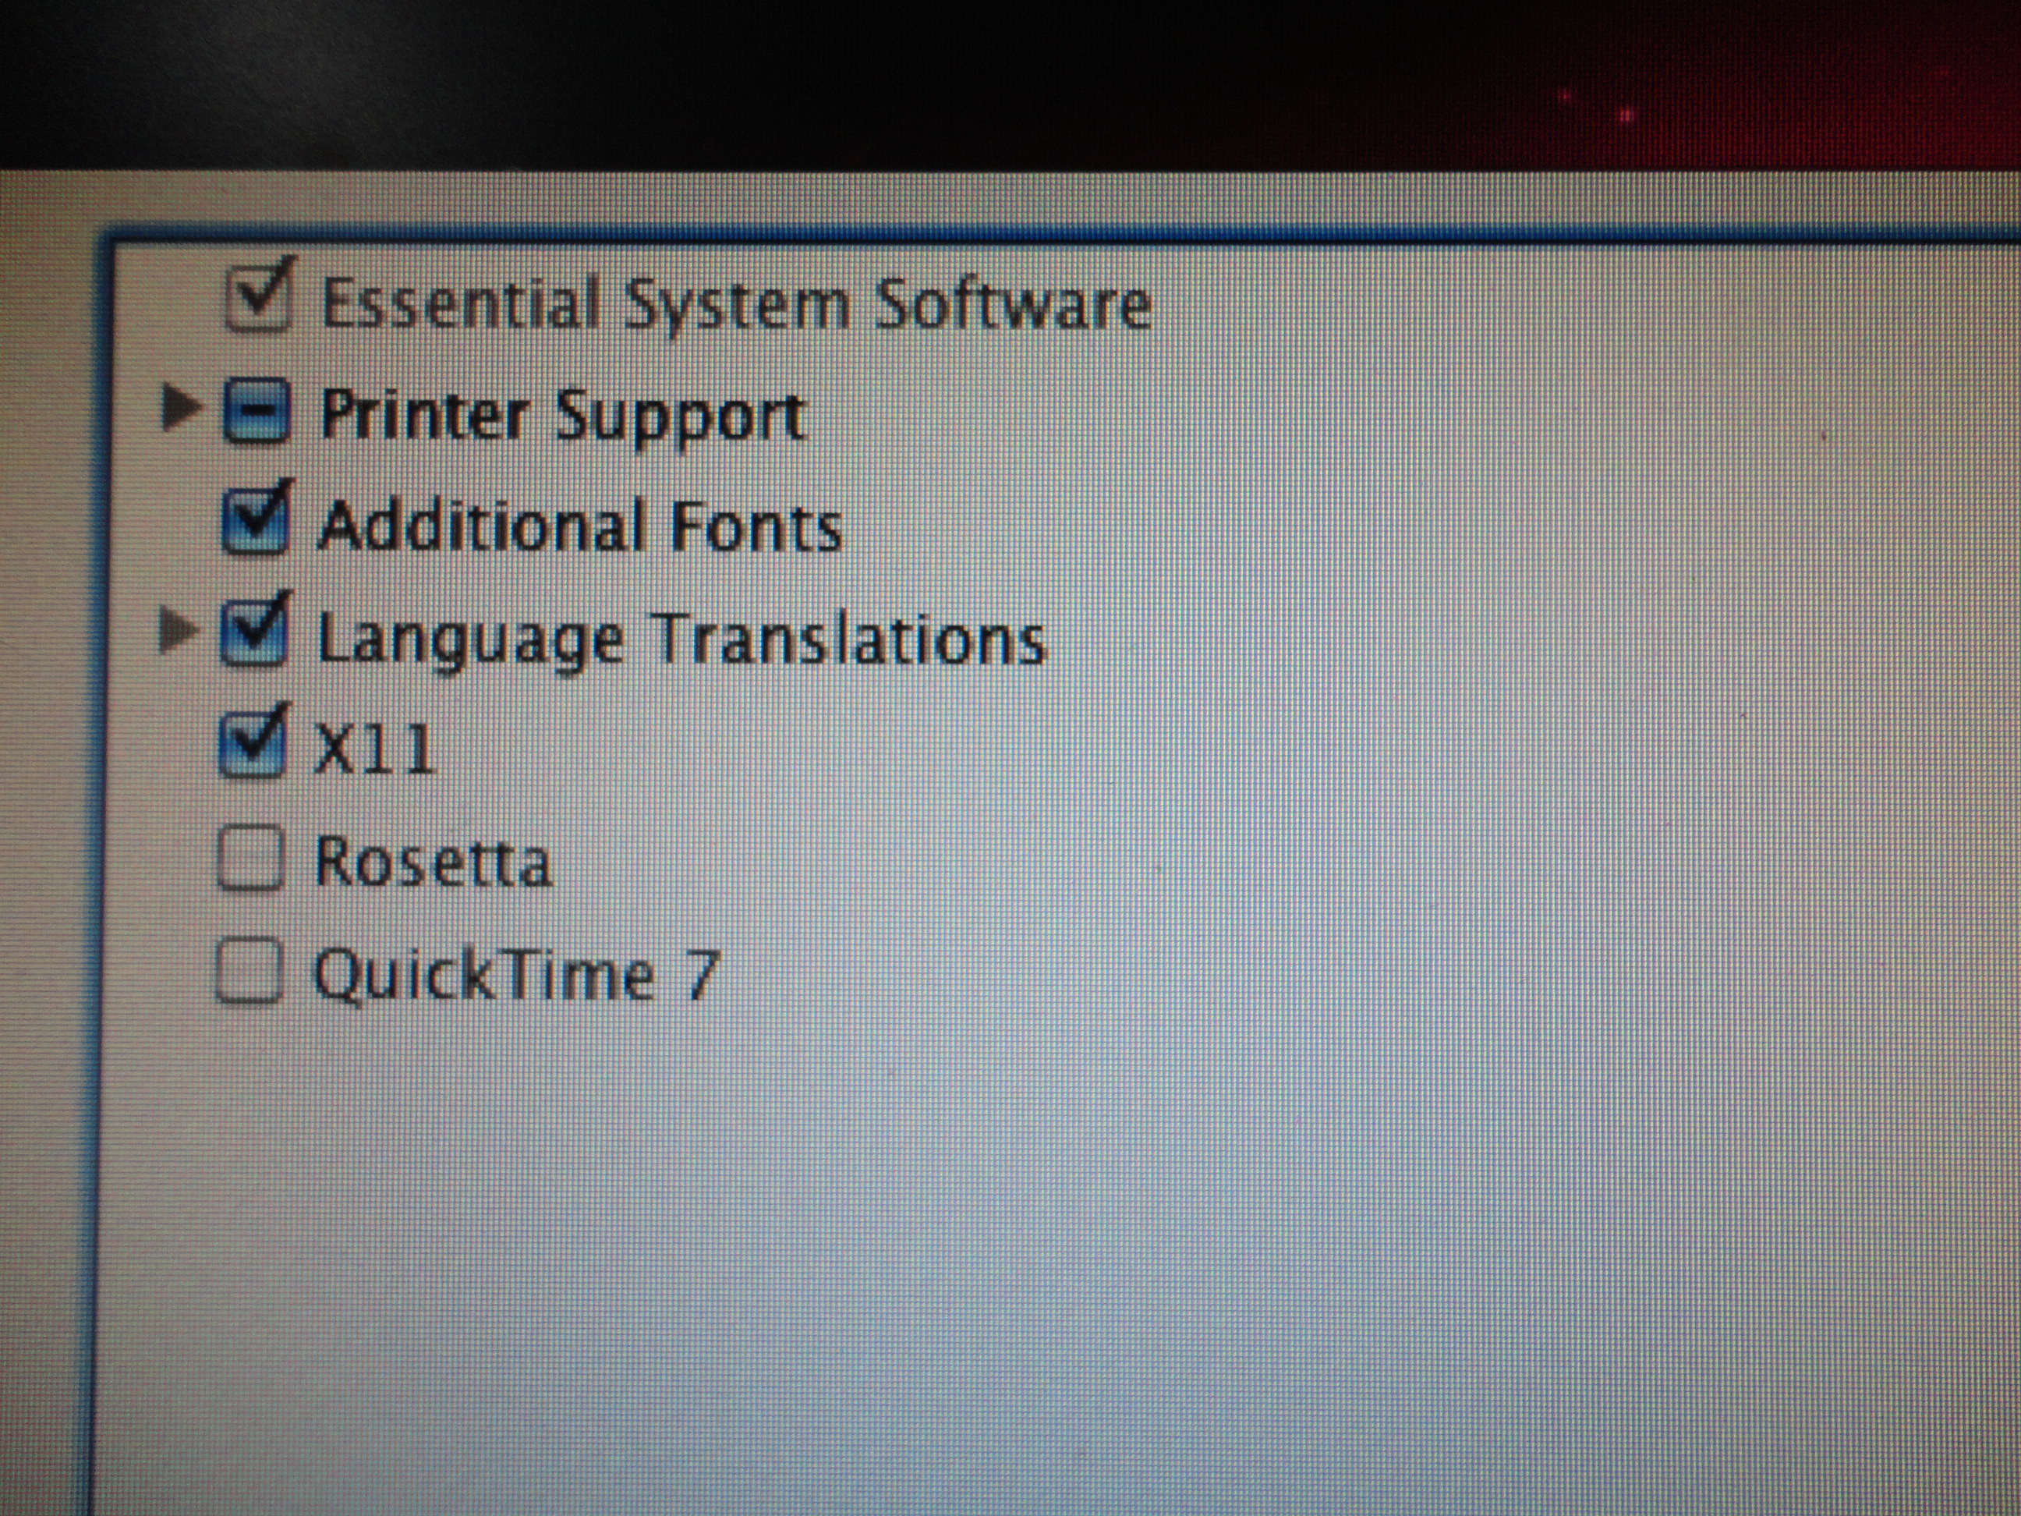Enable the Rosetta checkbox
Screen dimensions: 2021x1516
(250, 859)
